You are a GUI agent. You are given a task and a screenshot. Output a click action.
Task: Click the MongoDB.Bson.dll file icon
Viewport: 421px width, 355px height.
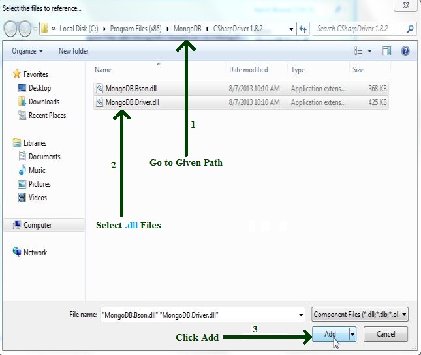coord(100,88)
